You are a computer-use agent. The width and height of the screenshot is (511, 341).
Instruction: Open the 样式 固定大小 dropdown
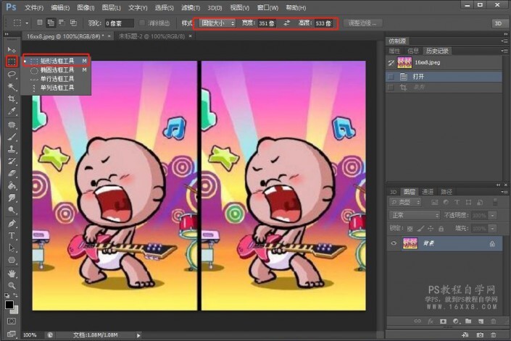(x=217, y=23)
